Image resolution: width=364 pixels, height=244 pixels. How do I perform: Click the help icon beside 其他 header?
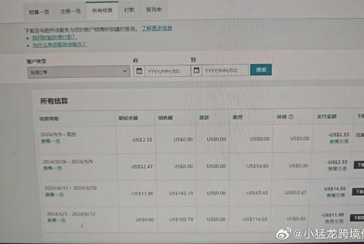pyautogui.click(x=291, y=117)
